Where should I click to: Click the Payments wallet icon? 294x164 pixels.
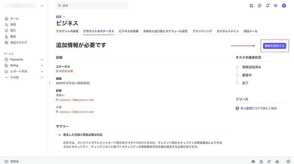tap(6, 59)
